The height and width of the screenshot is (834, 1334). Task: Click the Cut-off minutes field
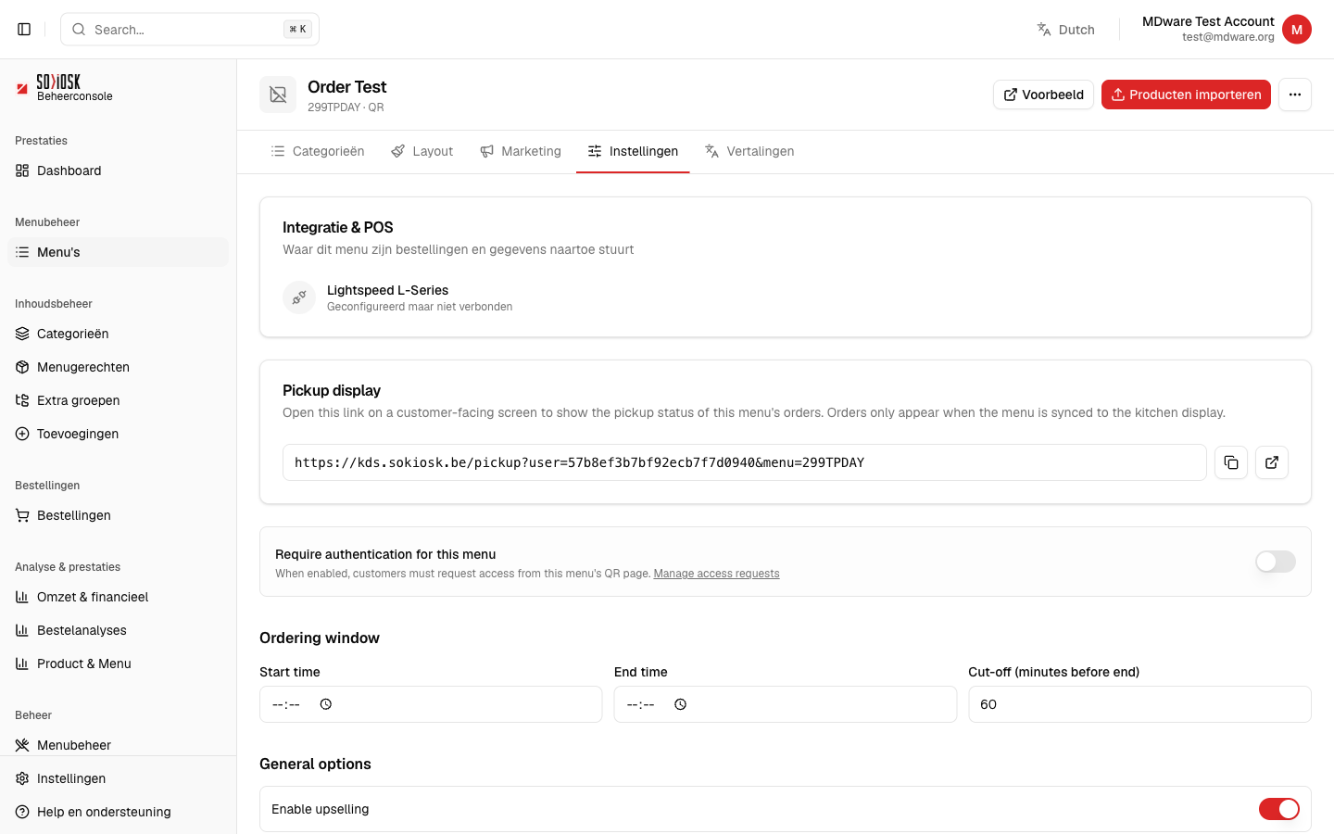point(1139,704)
